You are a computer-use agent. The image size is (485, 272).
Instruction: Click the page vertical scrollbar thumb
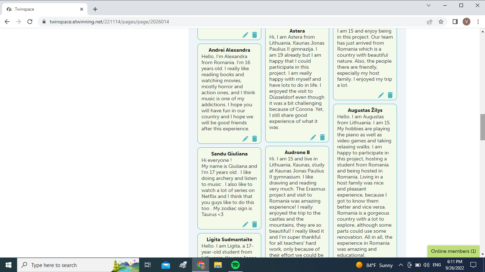[x=483, y=127]
